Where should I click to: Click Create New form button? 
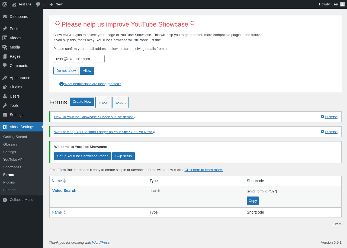coord(82,102)
